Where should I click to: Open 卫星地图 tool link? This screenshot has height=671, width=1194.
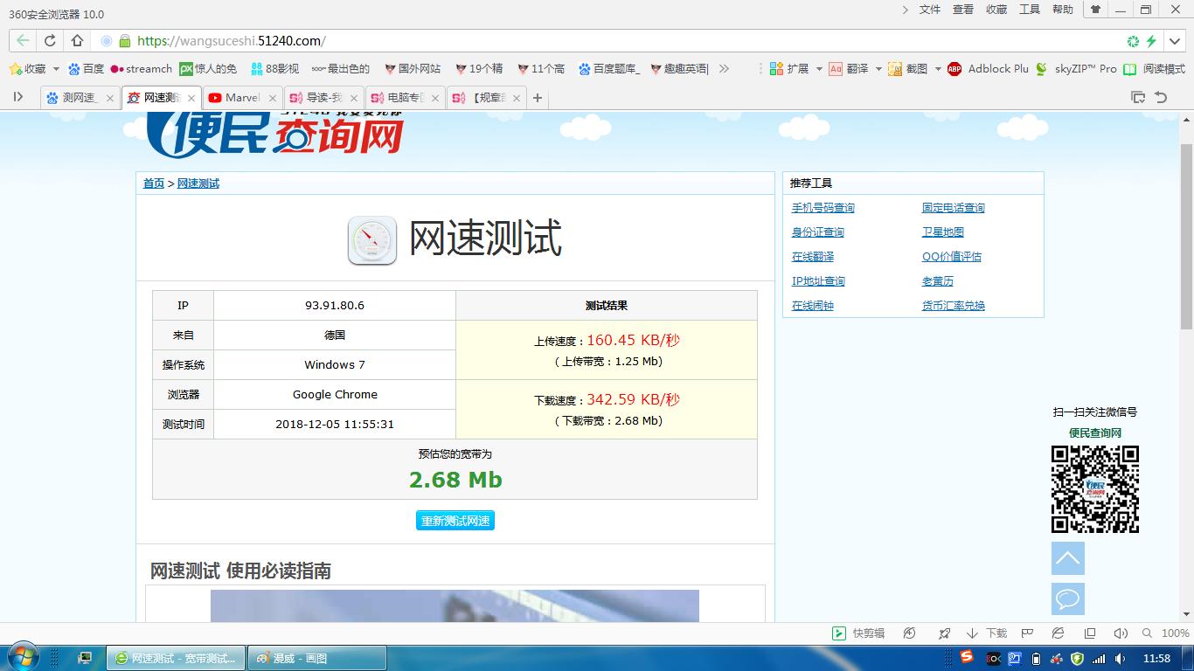coord(943,232)
